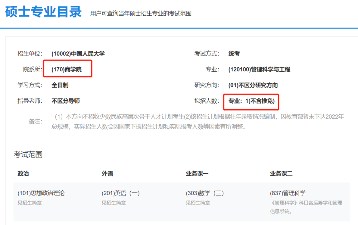Select the value 不区分导师
The width and height of the screenshot is (358, 225).
click(66, 101)
